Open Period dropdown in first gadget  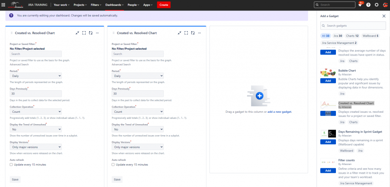click(x=36, y=76)
